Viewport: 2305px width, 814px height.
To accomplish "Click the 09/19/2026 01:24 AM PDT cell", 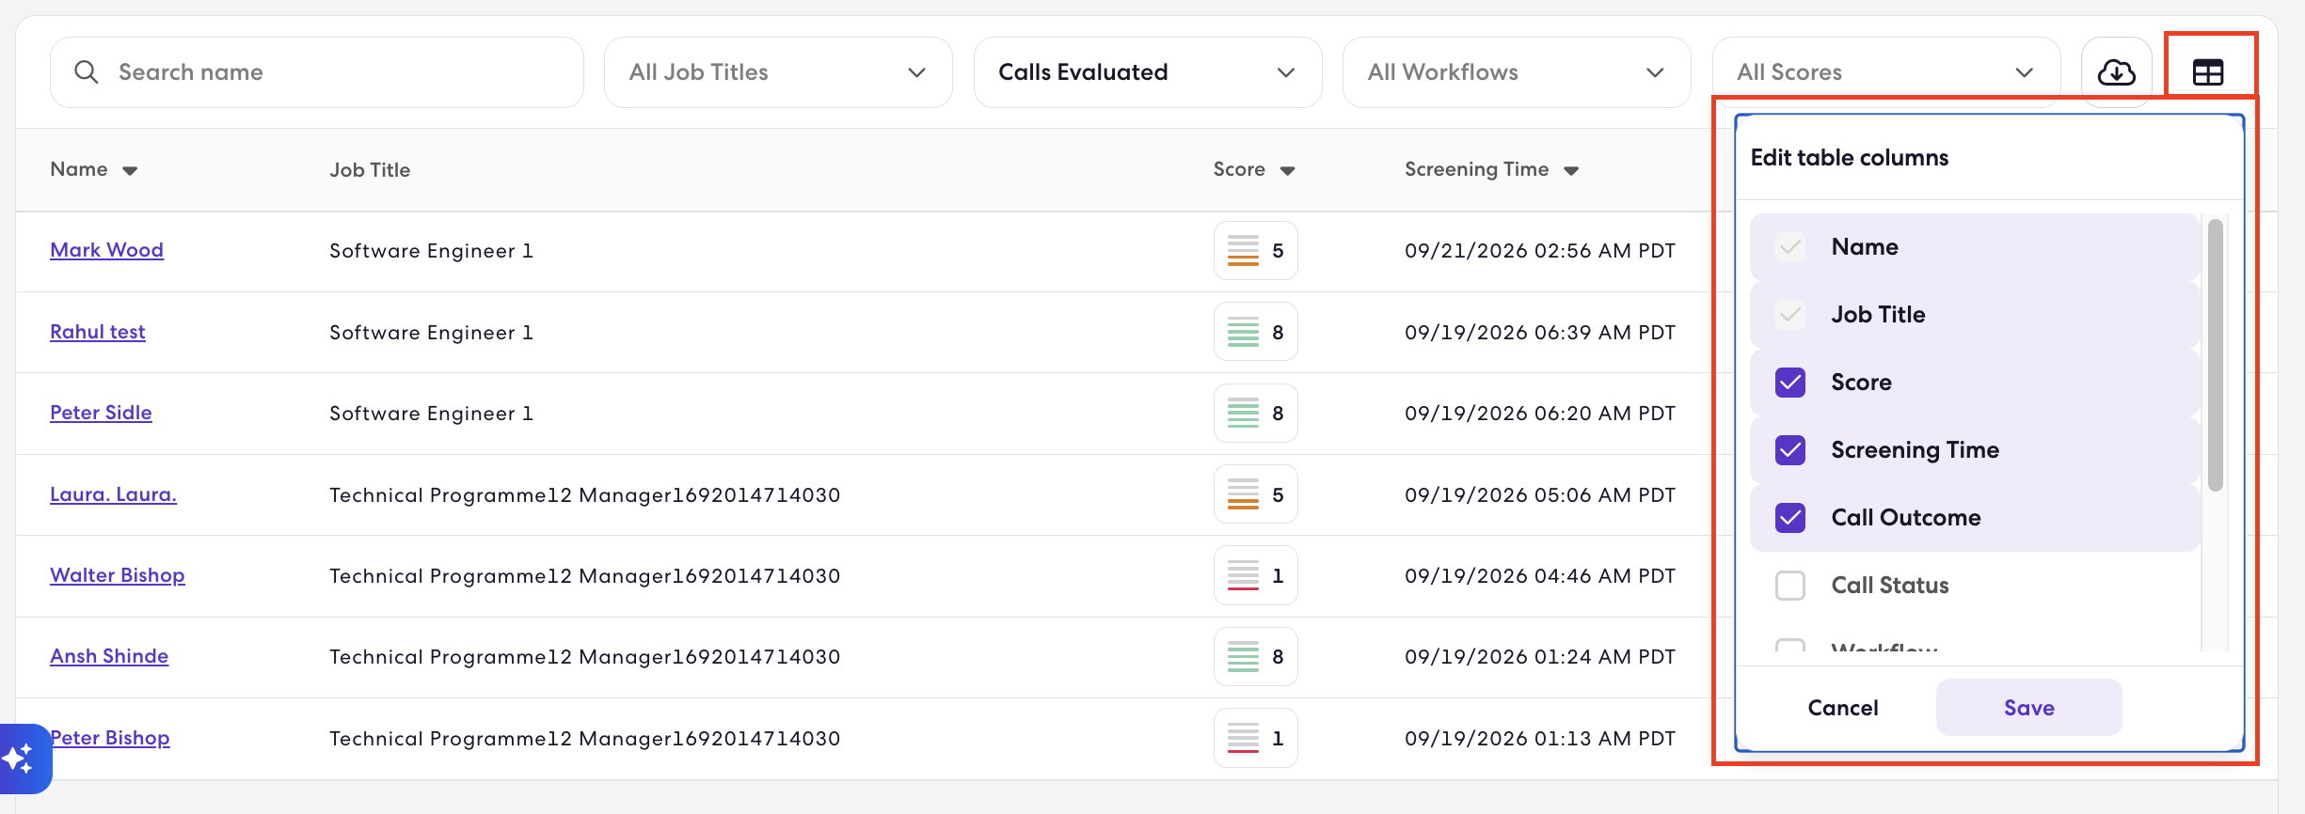I will tap(1540, 657).
